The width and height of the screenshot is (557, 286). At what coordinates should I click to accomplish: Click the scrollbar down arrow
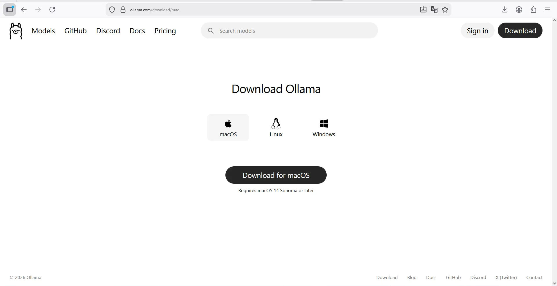click(554, 283)
